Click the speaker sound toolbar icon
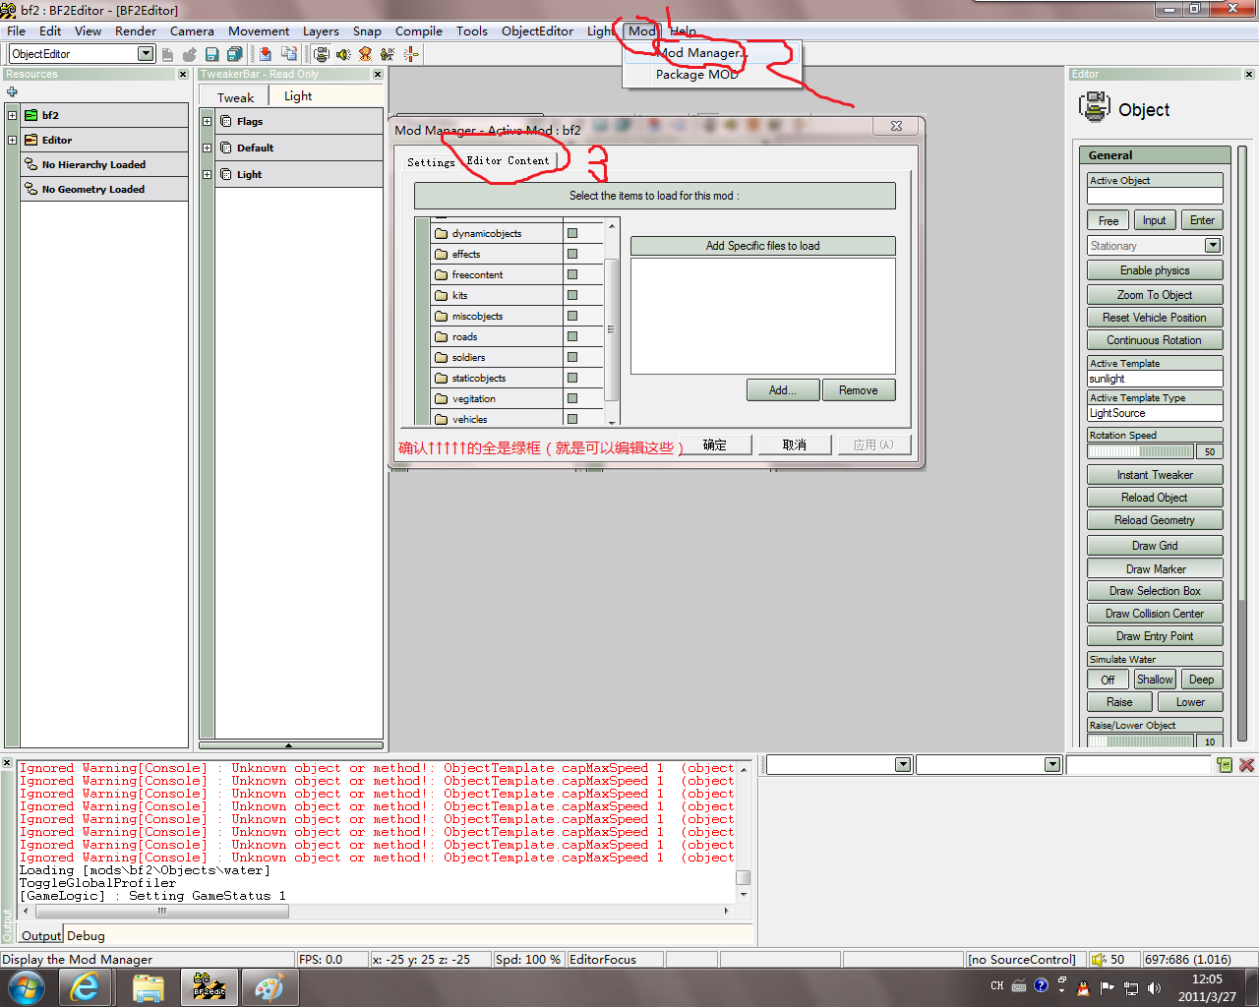The image size is (1259, 1007). pos(343,54)
